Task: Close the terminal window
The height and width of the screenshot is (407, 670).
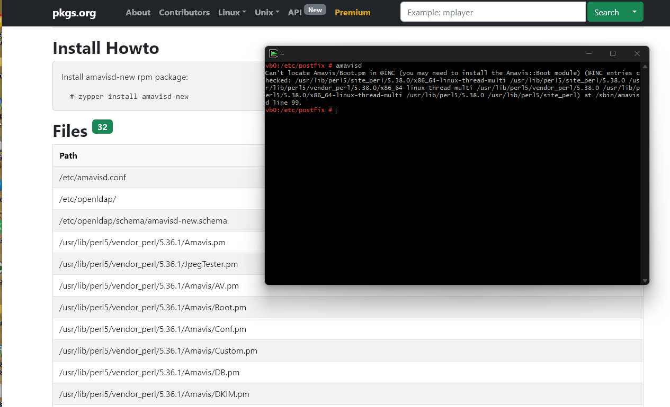Action: tap(637, 53)
